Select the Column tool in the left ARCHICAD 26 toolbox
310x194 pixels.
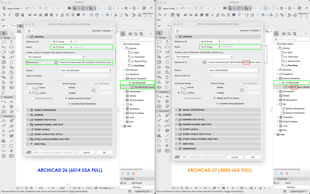click(11, 42)
